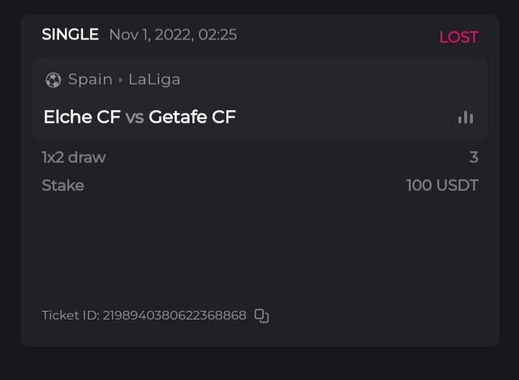Click the Nov 1, 2022 timestamp

pos(173,35)
